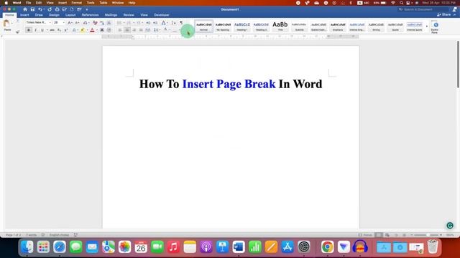Apply subscript formatting
This screenshot has height=258, width=460.
(59, 30)
